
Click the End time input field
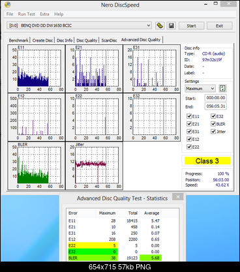(216, 106)
